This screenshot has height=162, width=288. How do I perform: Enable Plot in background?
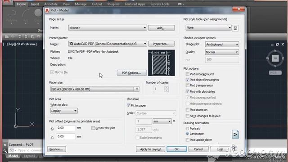pos(187,74)
